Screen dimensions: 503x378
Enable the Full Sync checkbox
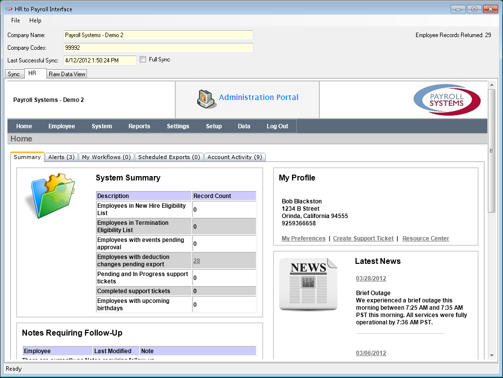tap(143, 60)
